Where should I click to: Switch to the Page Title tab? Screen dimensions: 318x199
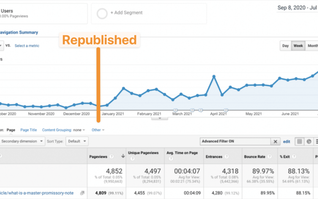click(28, 130)
